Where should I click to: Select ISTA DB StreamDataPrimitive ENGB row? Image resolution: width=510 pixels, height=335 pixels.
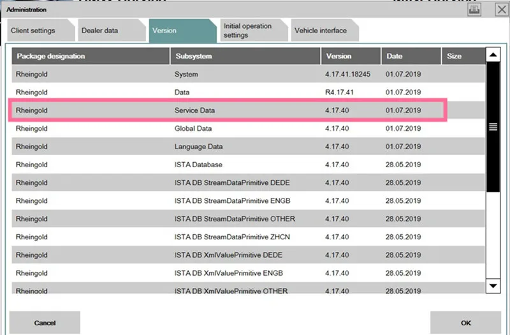coord(248,200)
